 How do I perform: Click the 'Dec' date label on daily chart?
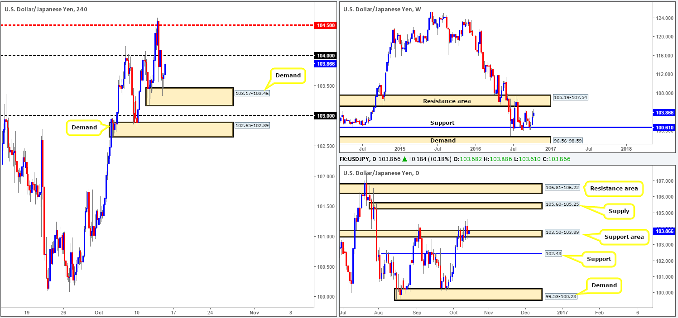[525, 313]
